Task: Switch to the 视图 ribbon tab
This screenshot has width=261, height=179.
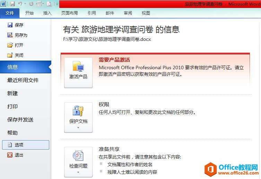Action: click(146, 13)
